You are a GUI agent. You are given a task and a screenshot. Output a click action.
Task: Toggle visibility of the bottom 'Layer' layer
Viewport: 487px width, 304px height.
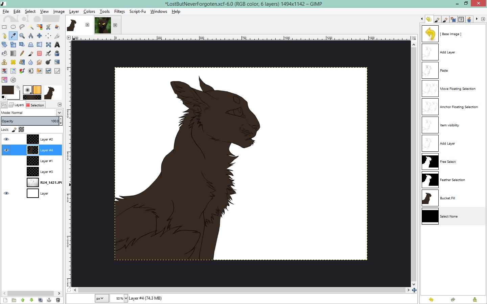[6, 193]
